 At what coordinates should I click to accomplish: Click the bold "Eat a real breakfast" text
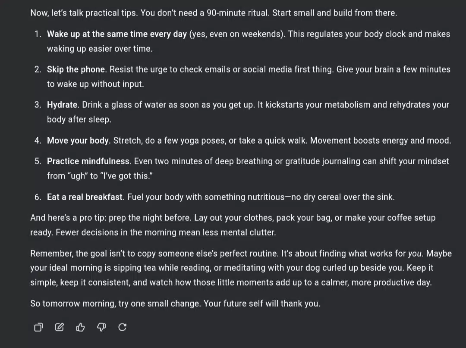85,197
